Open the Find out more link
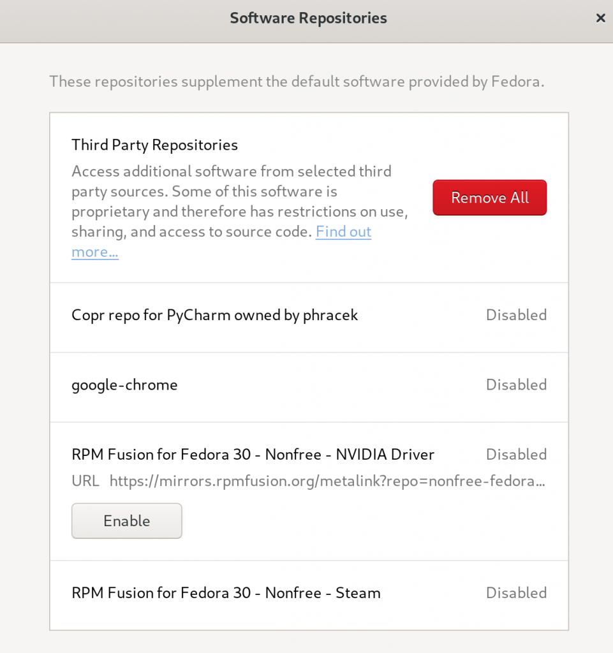This screenshot has width=613, height=653. click(343, 231)
